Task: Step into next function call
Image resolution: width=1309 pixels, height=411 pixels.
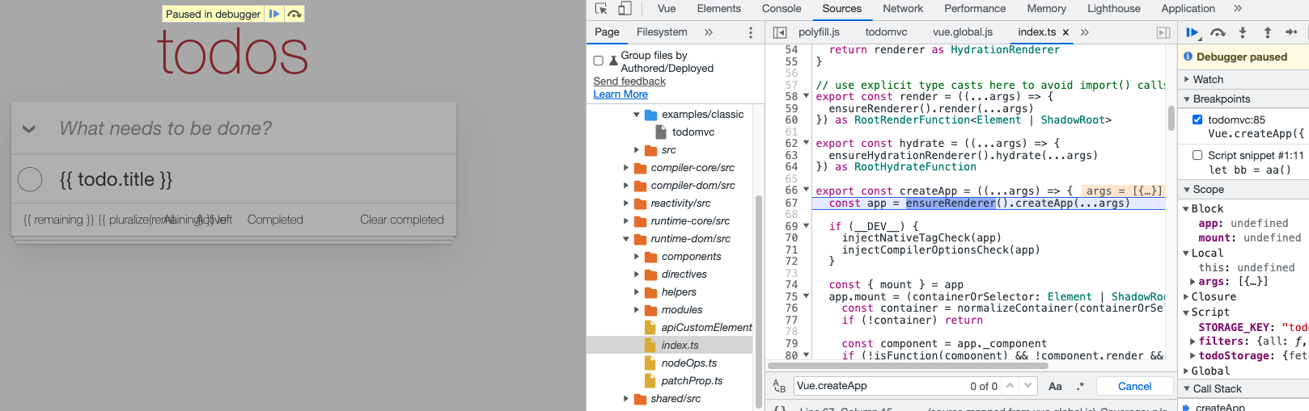Action: click(x=1243, y=32)
